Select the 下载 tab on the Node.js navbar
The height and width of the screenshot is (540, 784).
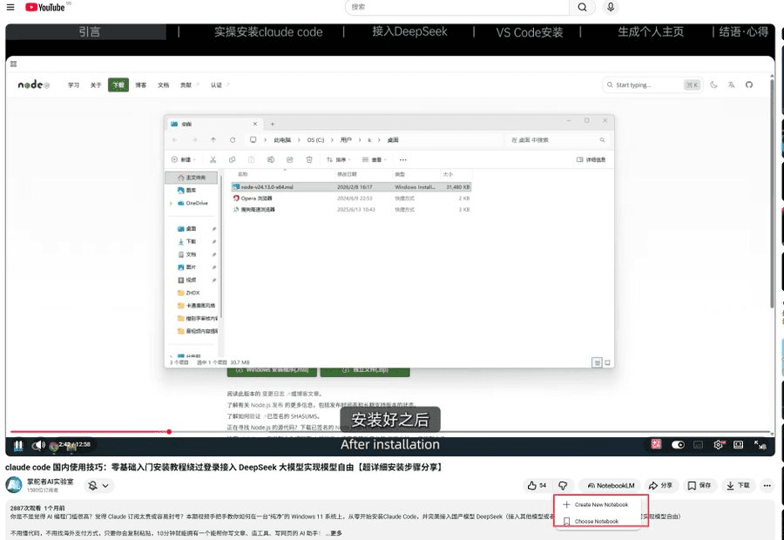click(x=118, y=85)
